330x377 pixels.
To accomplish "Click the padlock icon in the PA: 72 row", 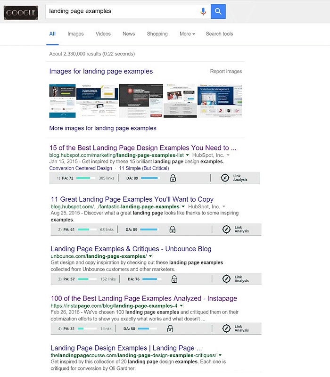I will click(173, 178).
